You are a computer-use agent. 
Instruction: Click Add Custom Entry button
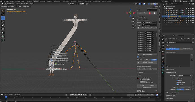pos(147,55)
